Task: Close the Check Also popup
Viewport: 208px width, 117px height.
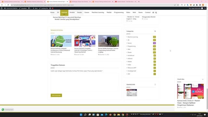Action: tap(203, 79)
